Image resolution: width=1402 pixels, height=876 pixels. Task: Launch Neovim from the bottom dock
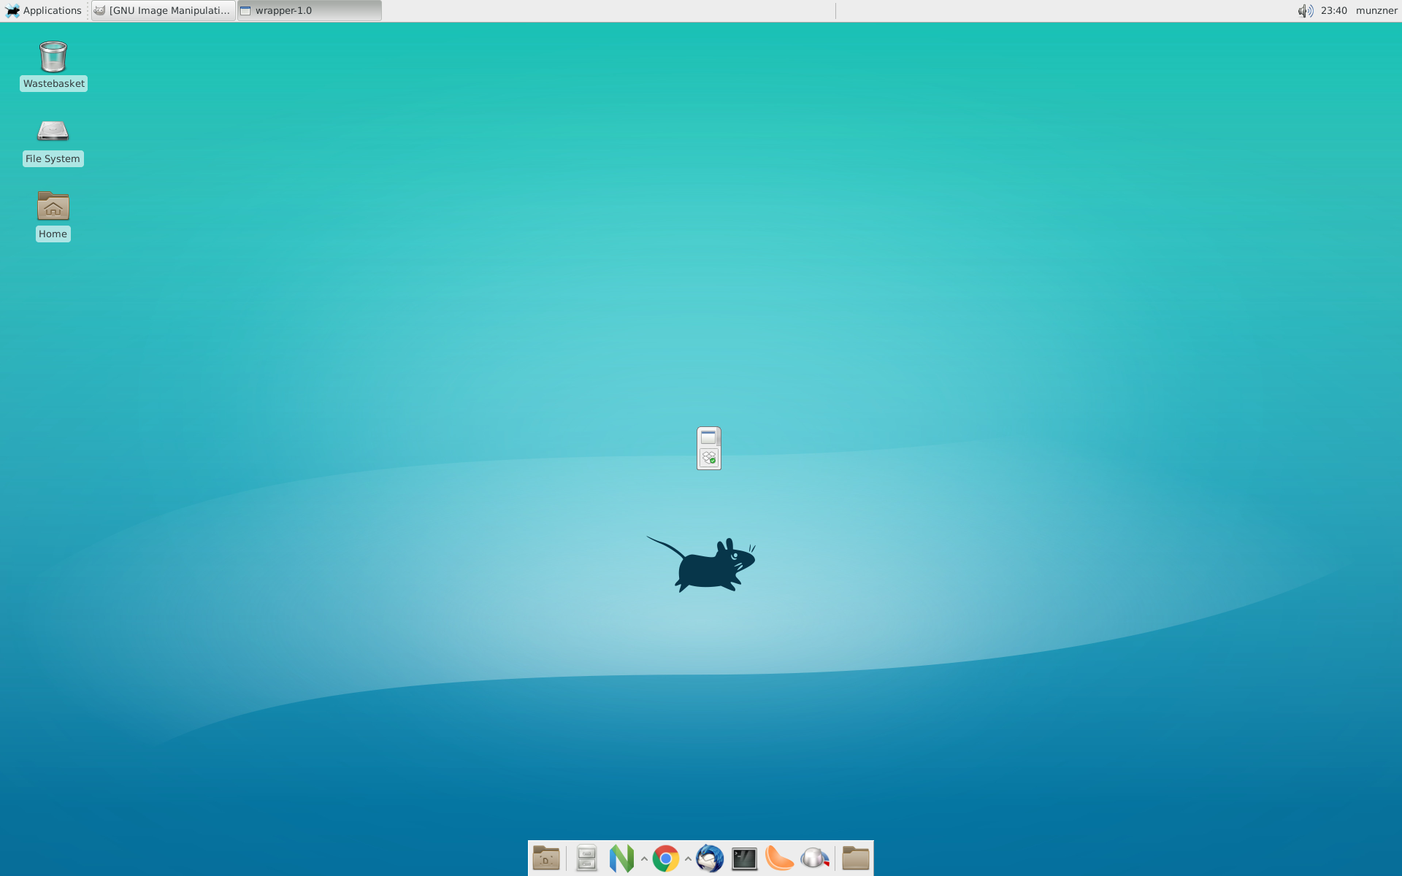tap(621, 858)
